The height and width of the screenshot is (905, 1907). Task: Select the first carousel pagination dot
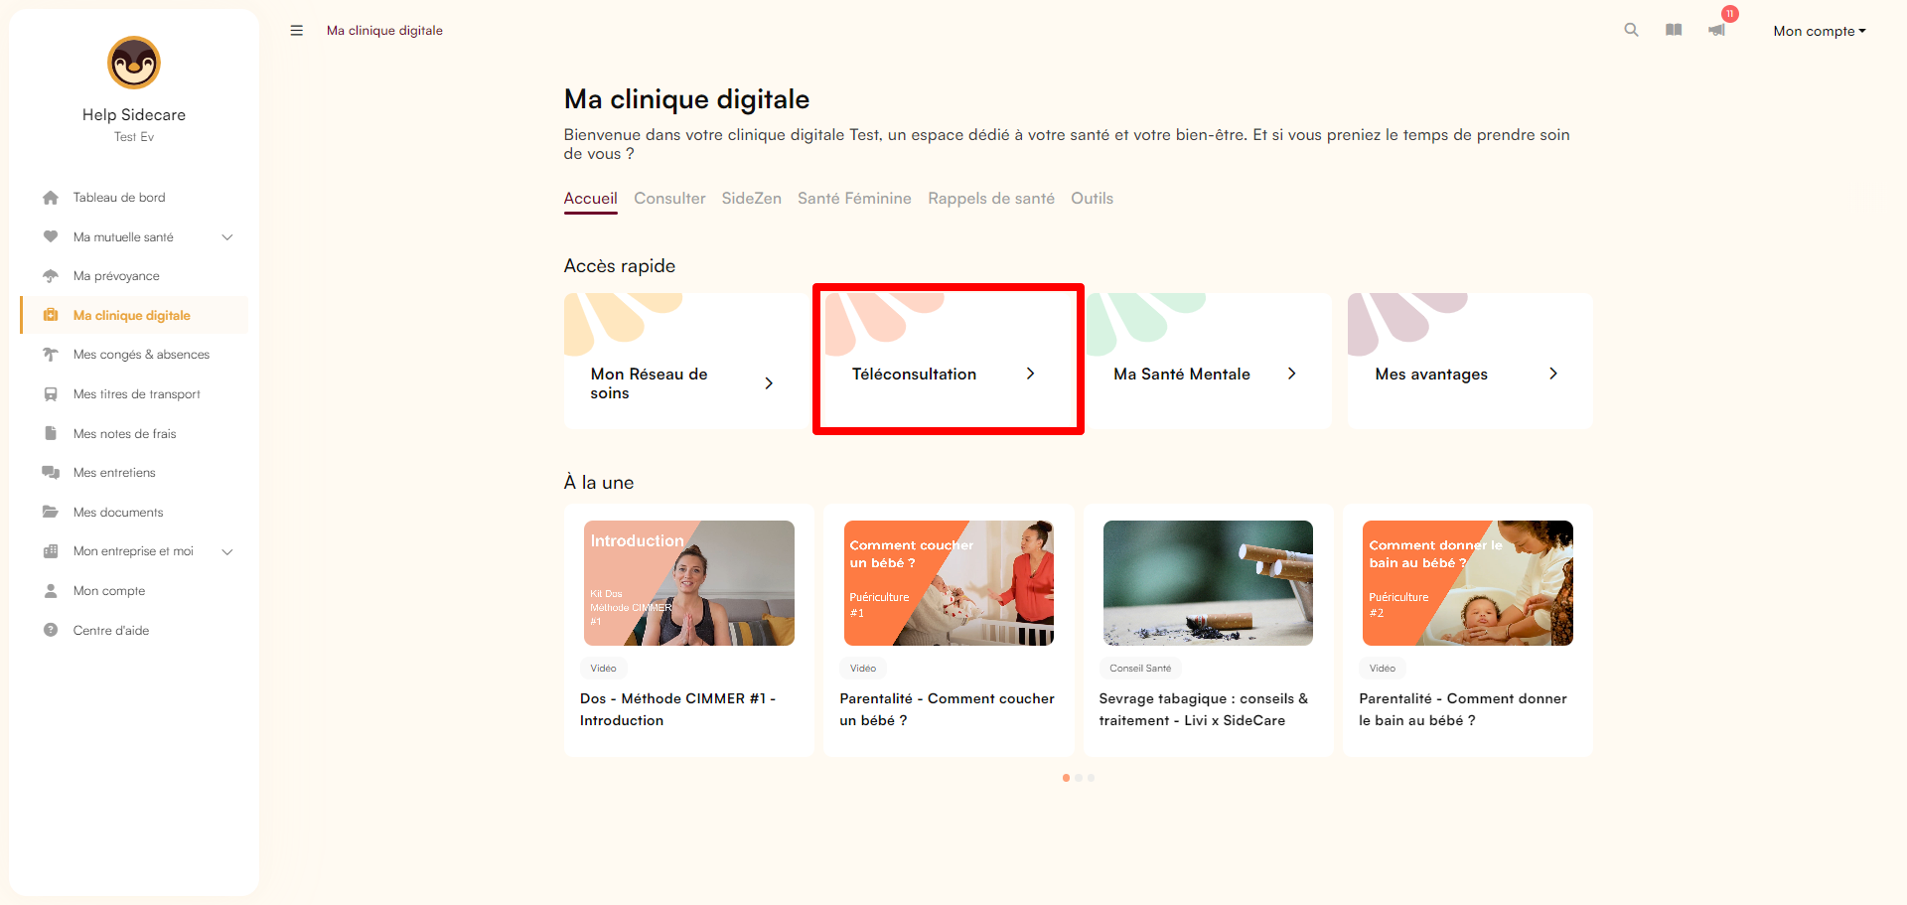click(1066, 778)
